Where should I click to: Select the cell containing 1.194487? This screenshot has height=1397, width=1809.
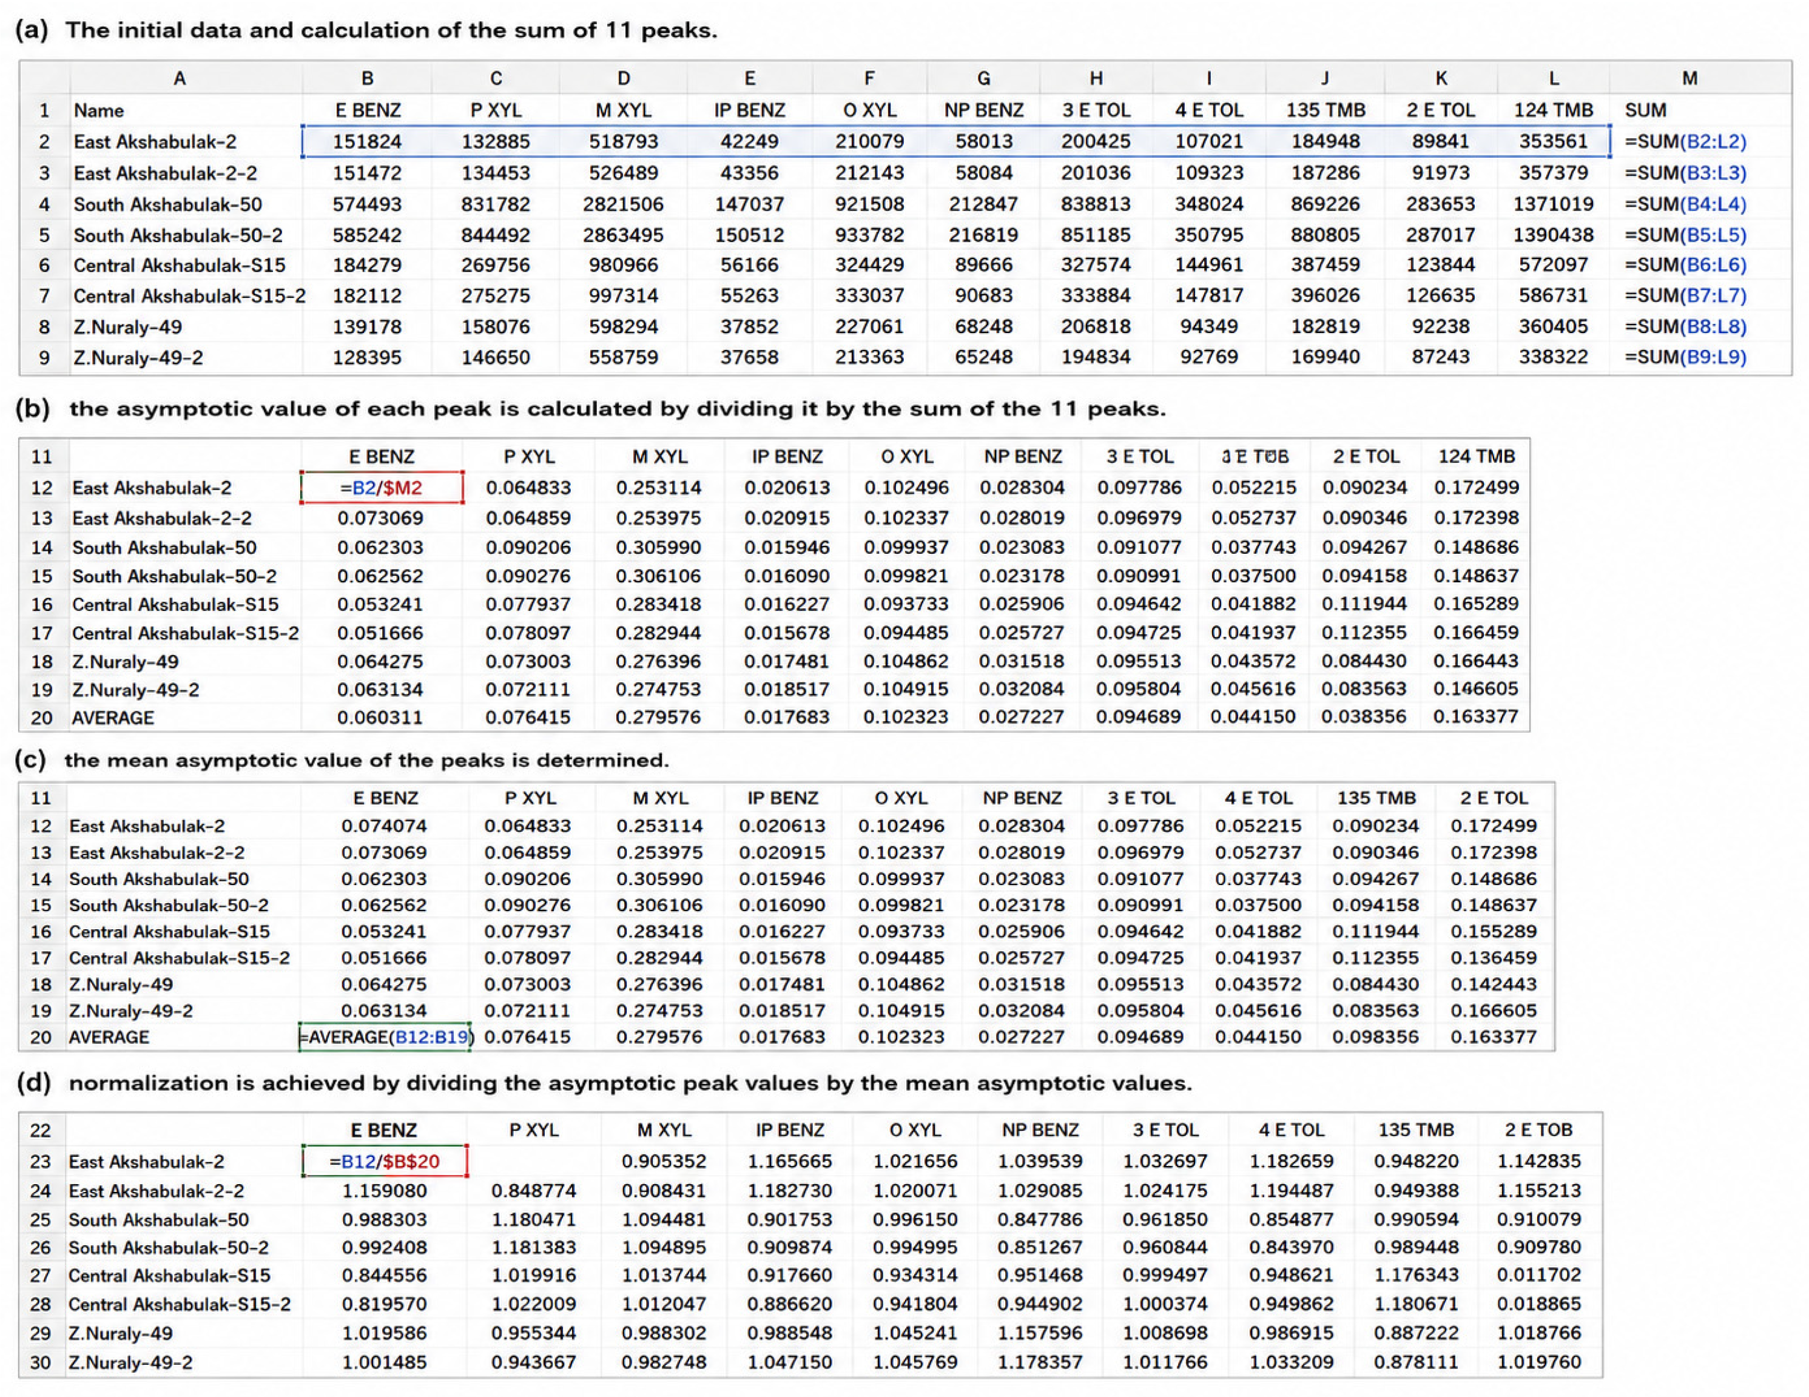tap(1292, 1191)
